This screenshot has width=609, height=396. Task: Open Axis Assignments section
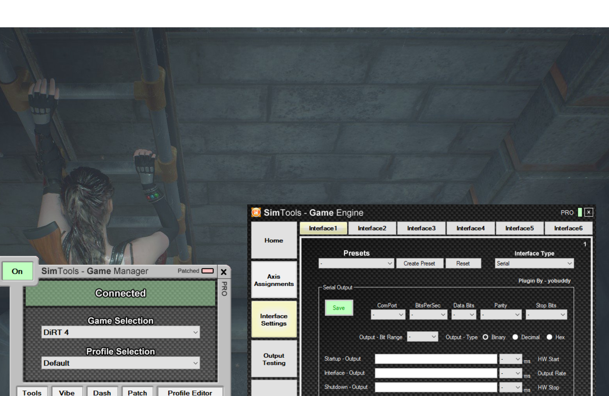click(274, 280)
